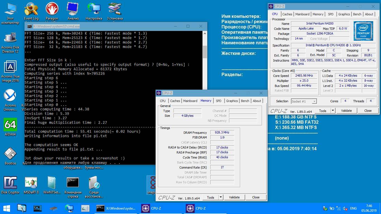Viewport: 381px width, 214px height.
Task: Select the snapshot file icon on desktop
Action: 151,185
